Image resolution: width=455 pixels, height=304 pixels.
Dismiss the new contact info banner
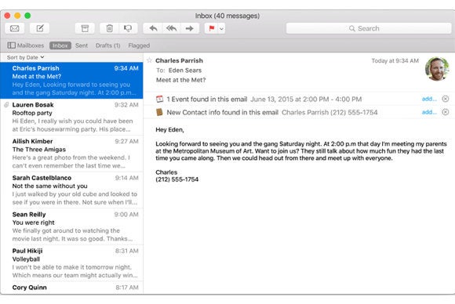tap(445, 112)
